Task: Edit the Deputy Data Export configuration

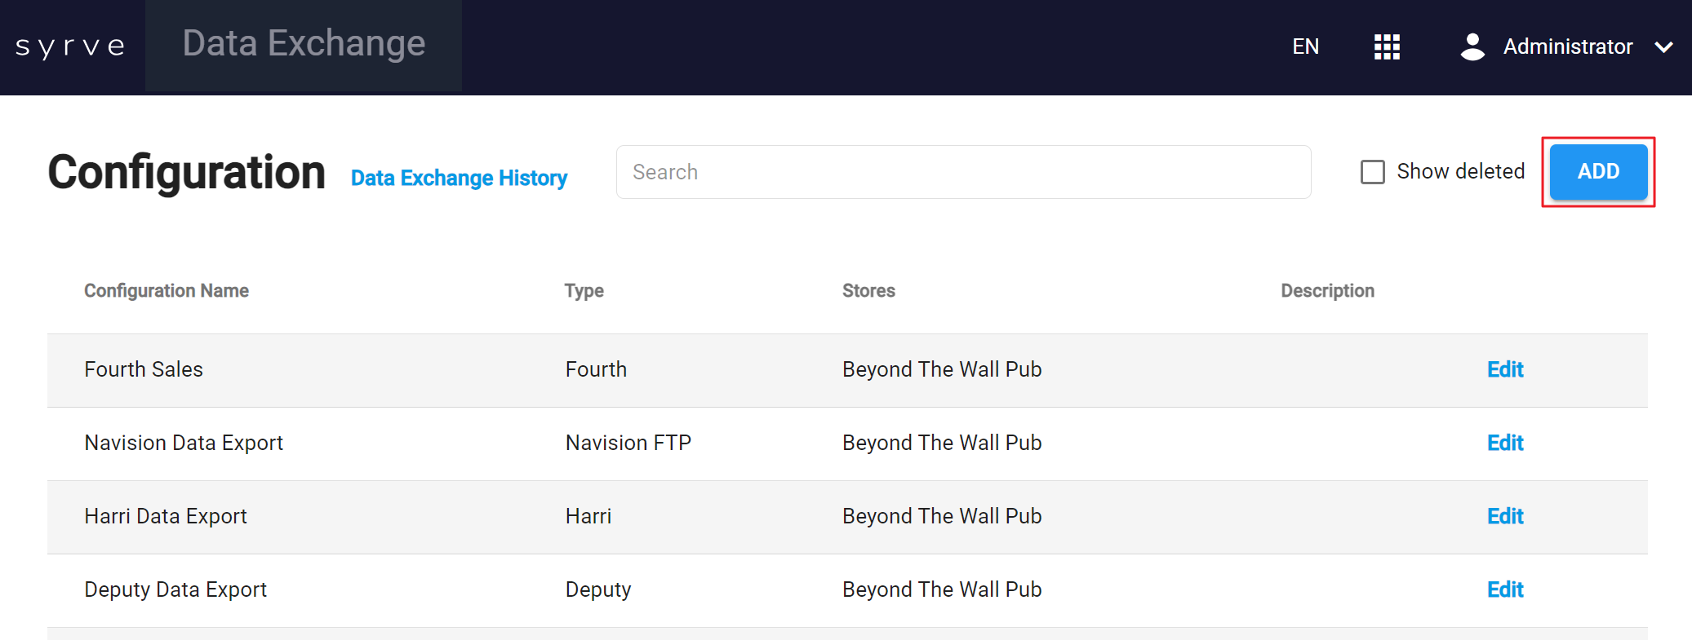Action: 1505,589
